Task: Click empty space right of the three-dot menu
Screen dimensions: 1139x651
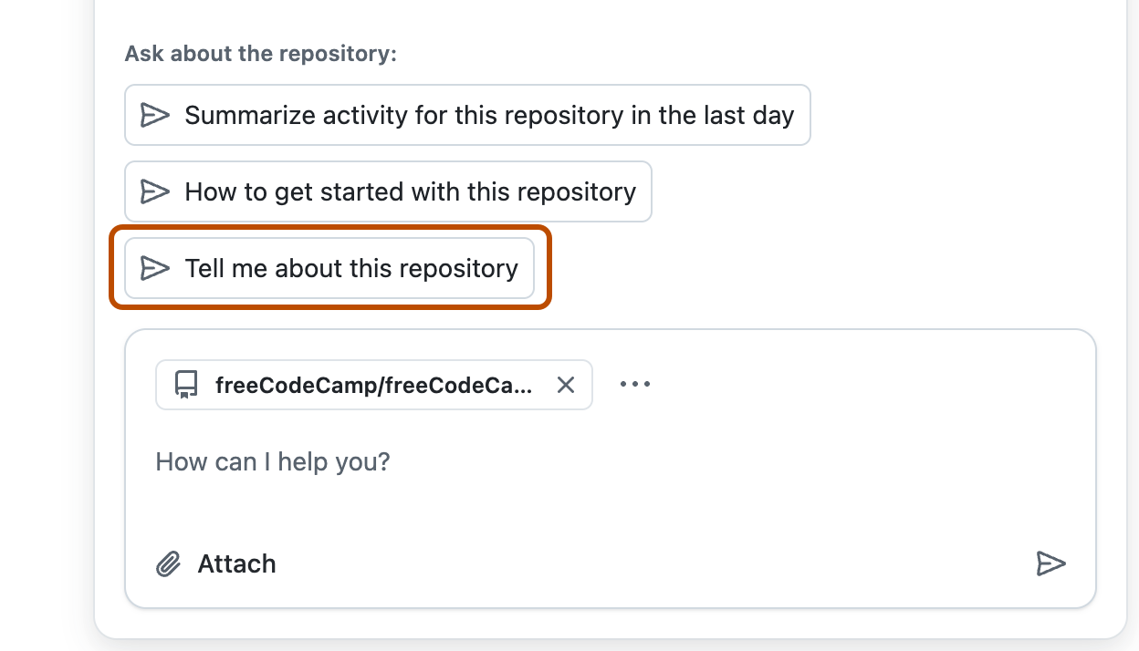Action: coord(867,384)
